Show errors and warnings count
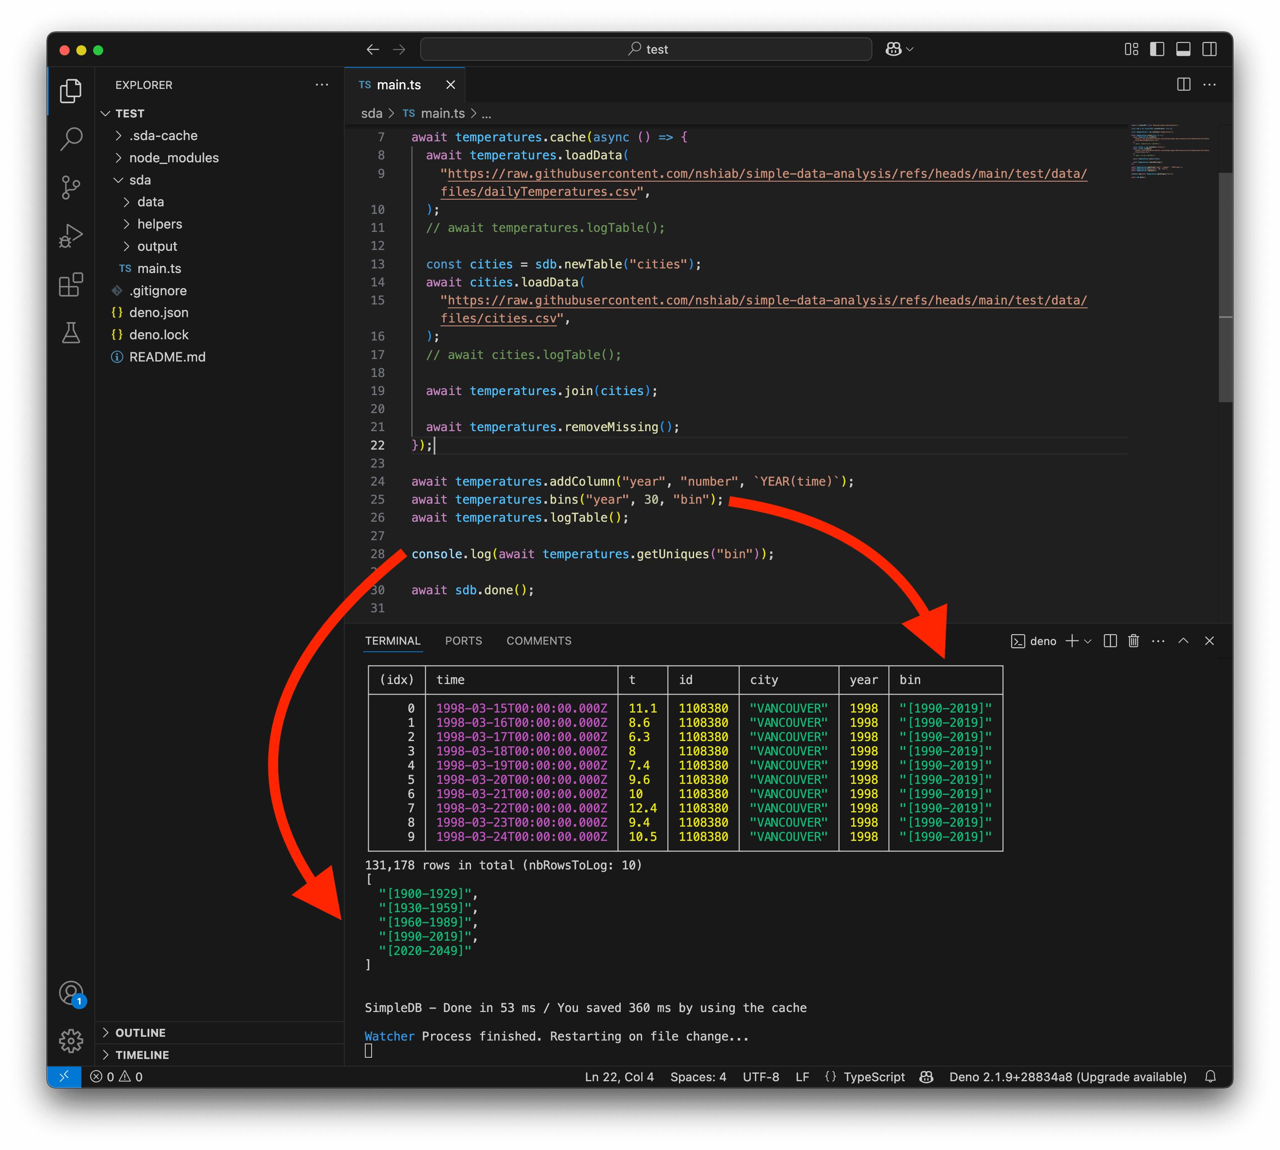This screenshot has width=1280, height=1150. [x=117, y=1077]
